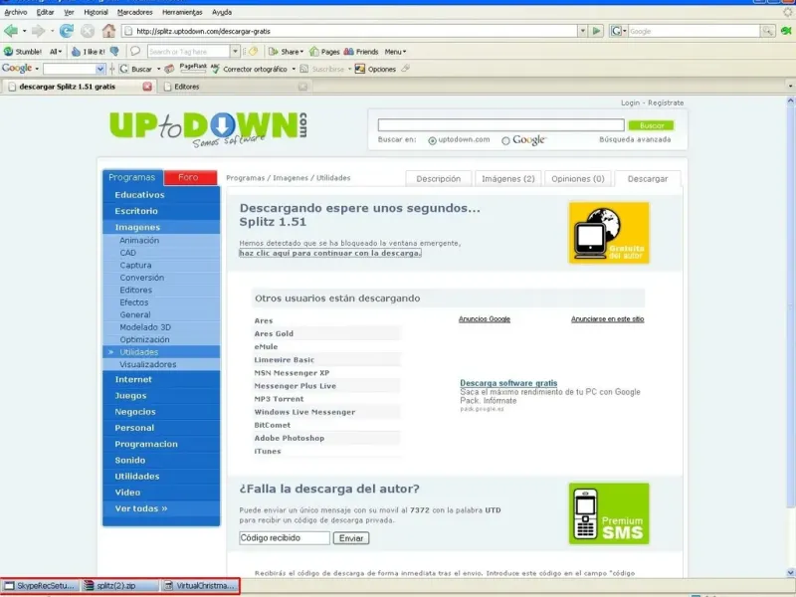
Task: Open the search engine selector dropdown
Action: tap(619, 31)
